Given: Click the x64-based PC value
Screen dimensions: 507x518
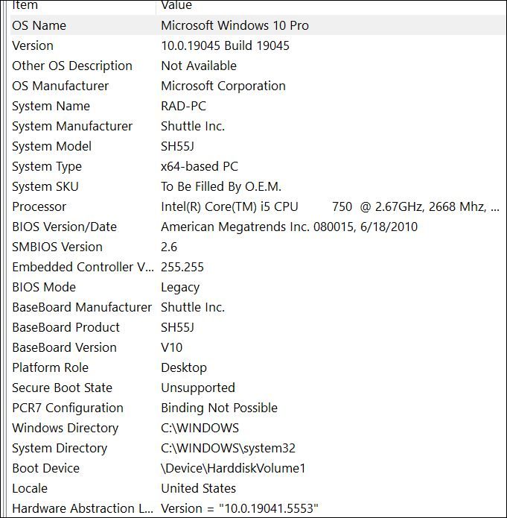Looking at the screenshot, I should point(200,166).
